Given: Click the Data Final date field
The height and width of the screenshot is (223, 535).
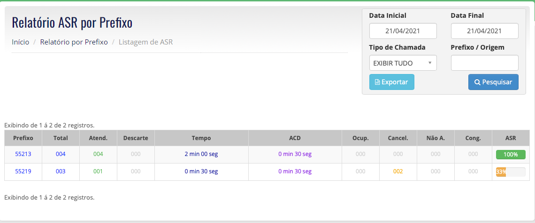Looking at the screenshot, I should (484, 31).
